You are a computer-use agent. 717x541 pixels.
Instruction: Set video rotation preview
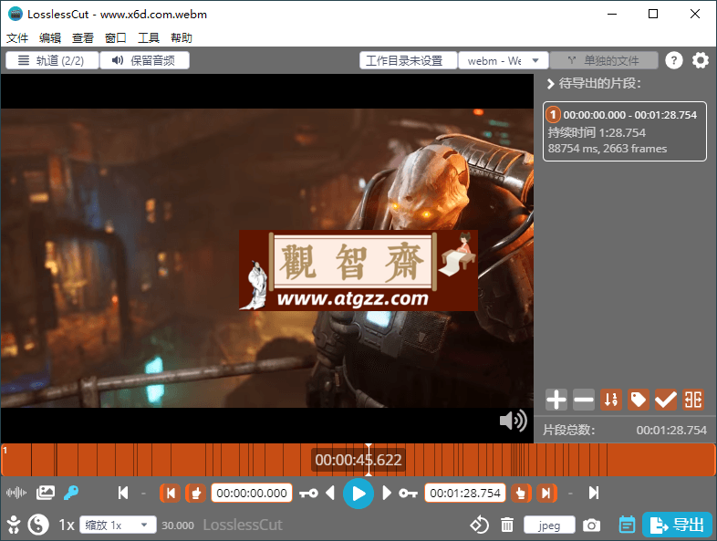(x=479, y=525)
